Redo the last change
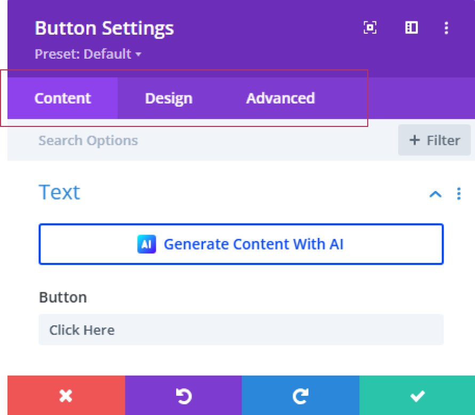Image resolution: width=475 pixels, height=415 pixels. (x=300, y=395)
